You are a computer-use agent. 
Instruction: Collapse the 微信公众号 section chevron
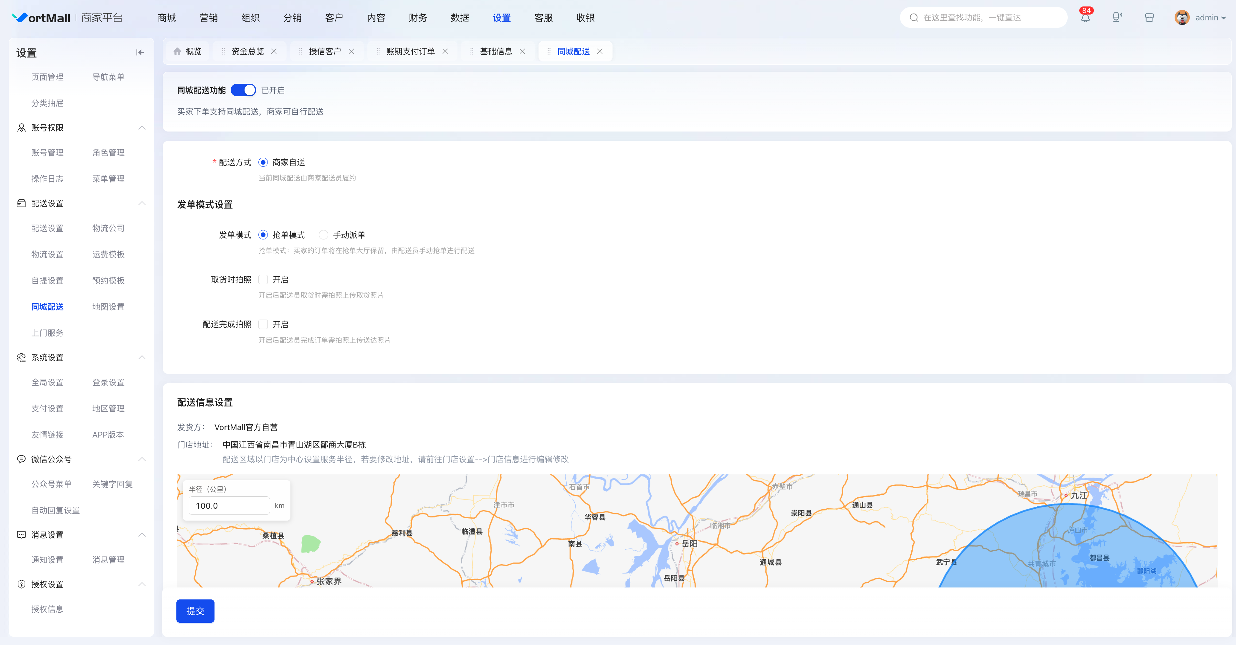pyautogui.click(x=142, y=459)
